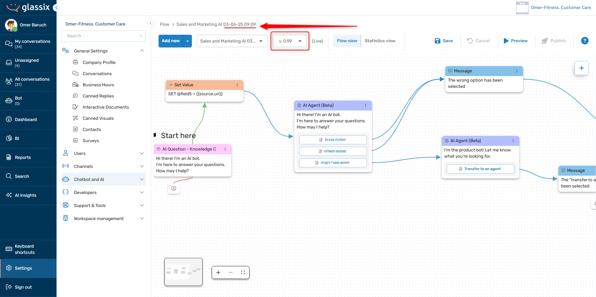The height and width of the screenshot is (297, 596).
Task: Open the Sales and Marketing AI flow dropdown
Action: pyautogui.click(x=232, y=41)
